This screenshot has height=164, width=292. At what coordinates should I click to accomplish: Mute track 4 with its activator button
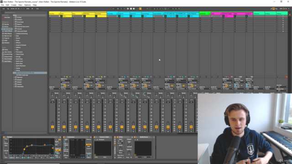click(x=87, y=127)
